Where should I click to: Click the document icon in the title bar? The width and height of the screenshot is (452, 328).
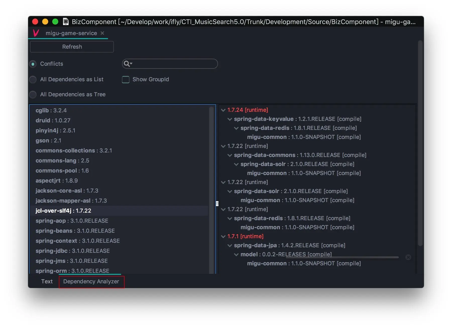66,22
